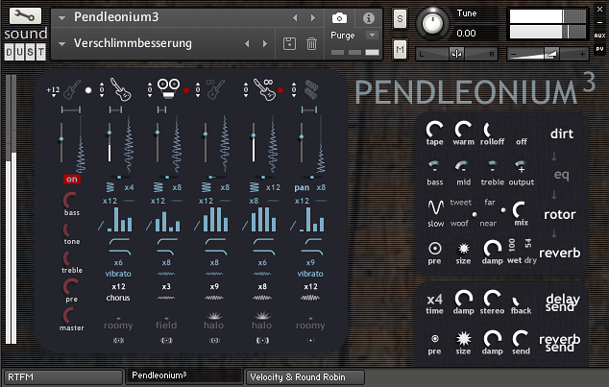This screenshot has height=387, width=609.
Task: Toggle the white dot beside +12 guitar
Action: click(88, 90)
